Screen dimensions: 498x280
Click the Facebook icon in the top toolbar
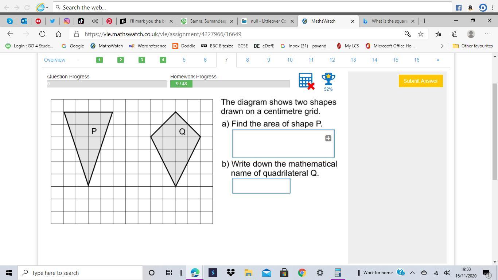pyautogui.click(x=459, y=7)
